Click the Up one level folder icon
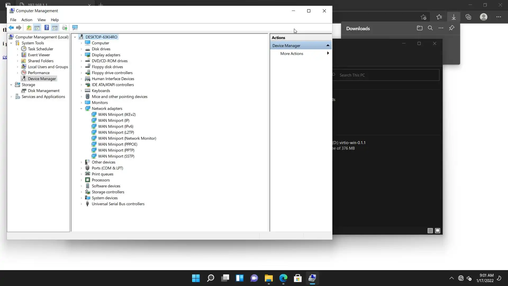 (x=29, y=28)
